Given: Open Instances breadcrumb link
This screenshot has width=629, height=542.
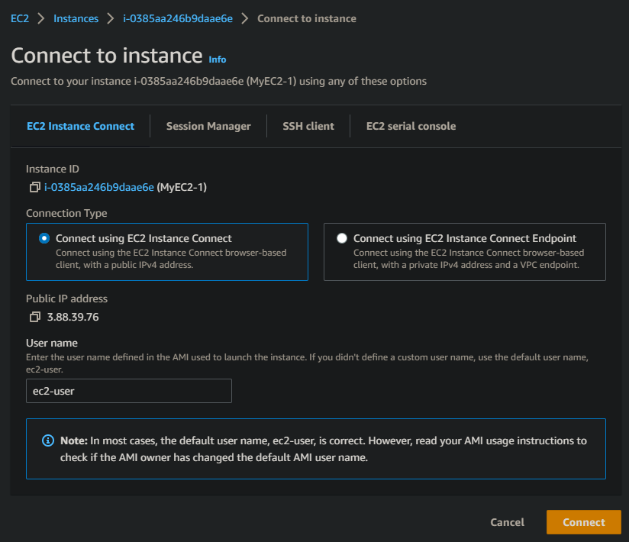Looking at the screenshot, I should [x=76, y=18].
